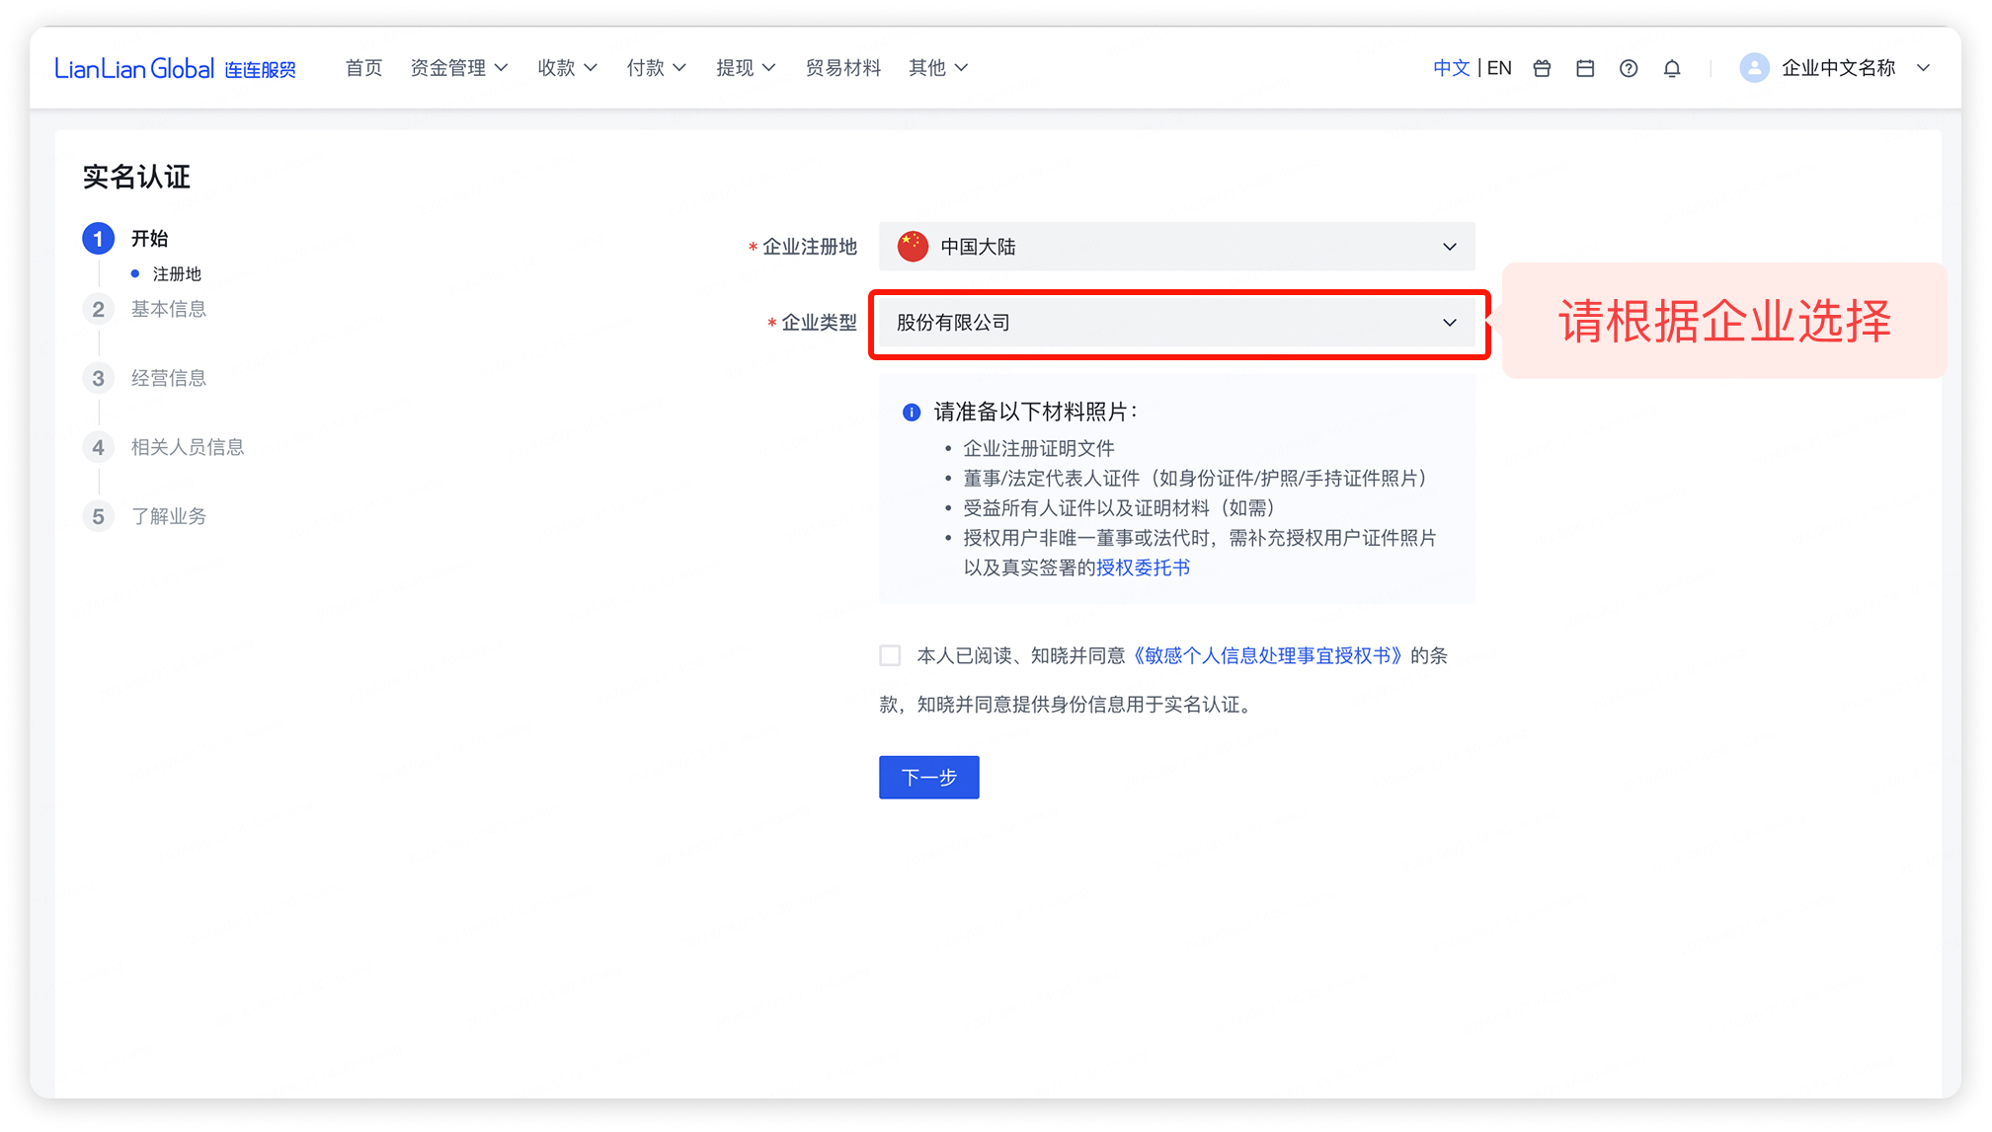Click the user avatar icon
Screen dimensions: 1992x1132
[1754, 68]
